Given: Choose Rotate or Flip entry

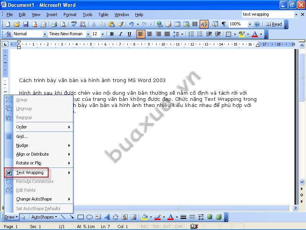Looking at the screenshot, I should (43, 163).
